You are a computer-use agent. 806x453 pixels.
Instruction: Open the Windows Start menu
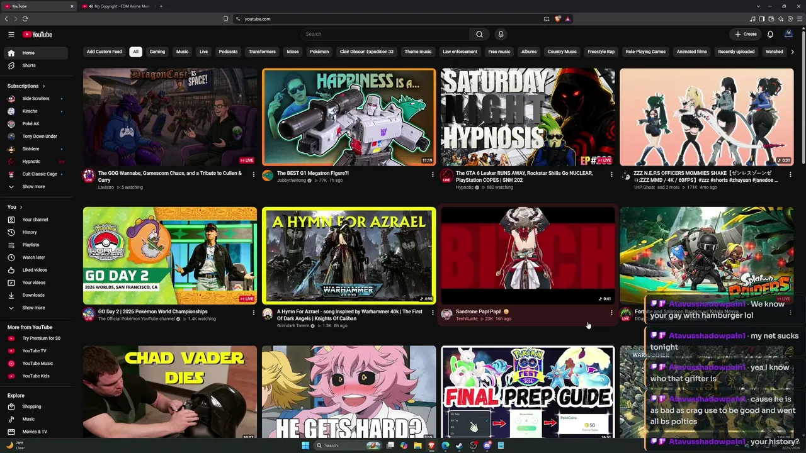[x=305, y=445]
